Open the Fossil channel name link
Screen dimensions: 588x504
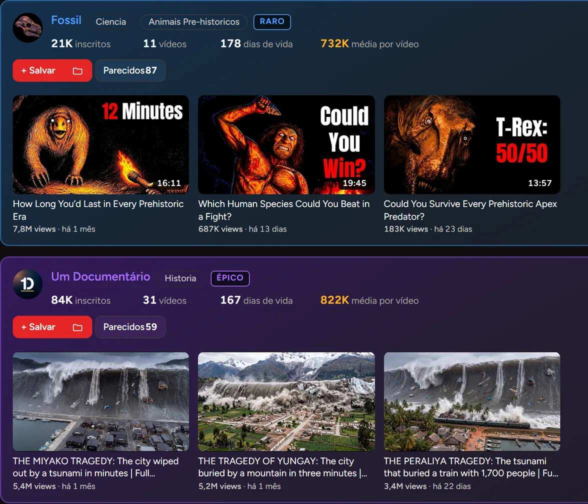click(x=66, y=20)
